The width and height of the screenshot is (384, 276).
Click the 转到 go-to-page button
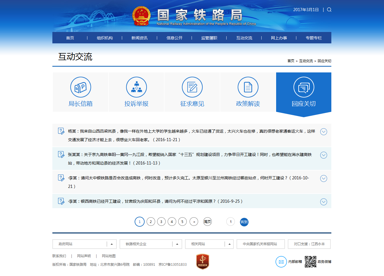(244, 222)
